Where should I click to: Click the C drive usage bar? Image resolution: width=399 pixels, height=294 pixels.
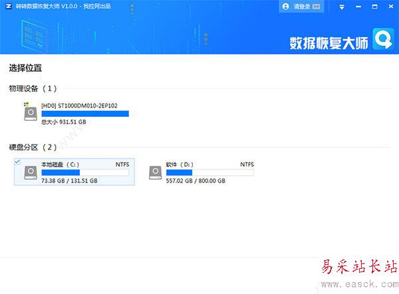[85, 173]
